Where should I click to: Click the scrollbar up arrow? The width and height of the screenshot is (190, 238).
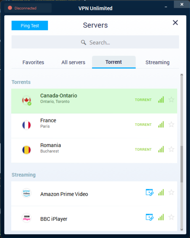point(182,75)
